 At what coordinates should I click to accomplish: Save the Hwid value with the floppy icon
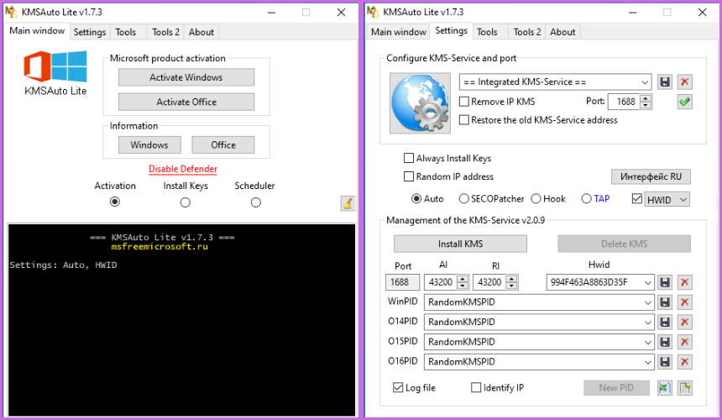click(665, 283)
